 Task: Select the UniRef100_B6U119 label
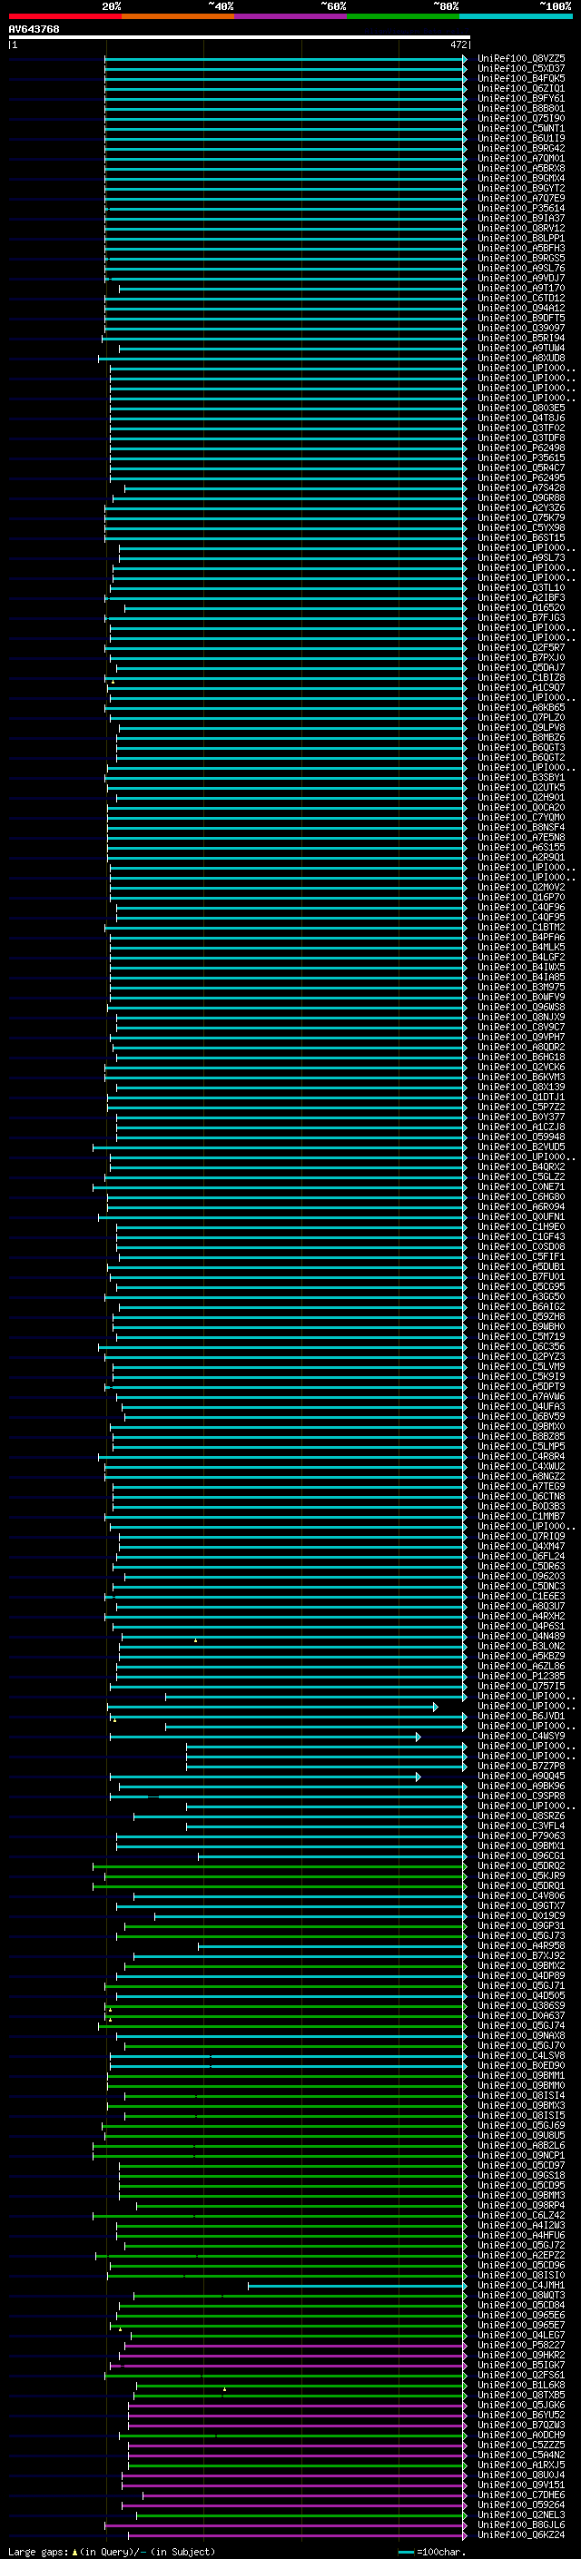pos(521,138)
